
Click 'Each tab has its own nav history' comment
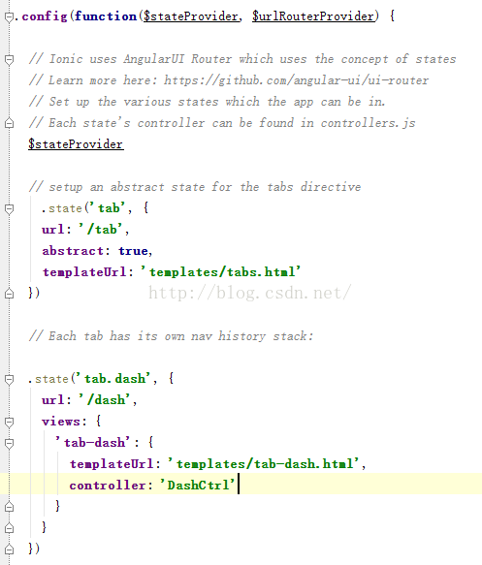pos(171,336)
